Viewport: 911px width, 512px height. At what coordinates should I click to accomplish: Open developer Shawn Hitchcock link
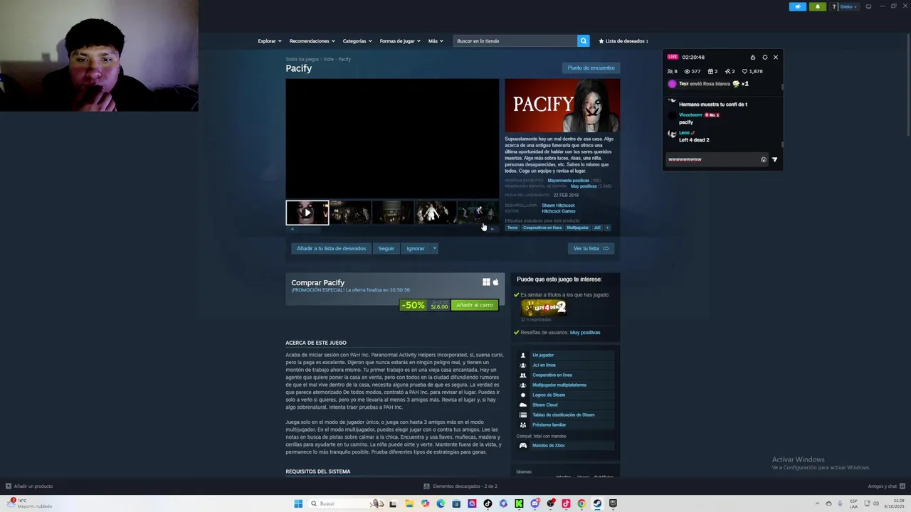tap(558, 206)
